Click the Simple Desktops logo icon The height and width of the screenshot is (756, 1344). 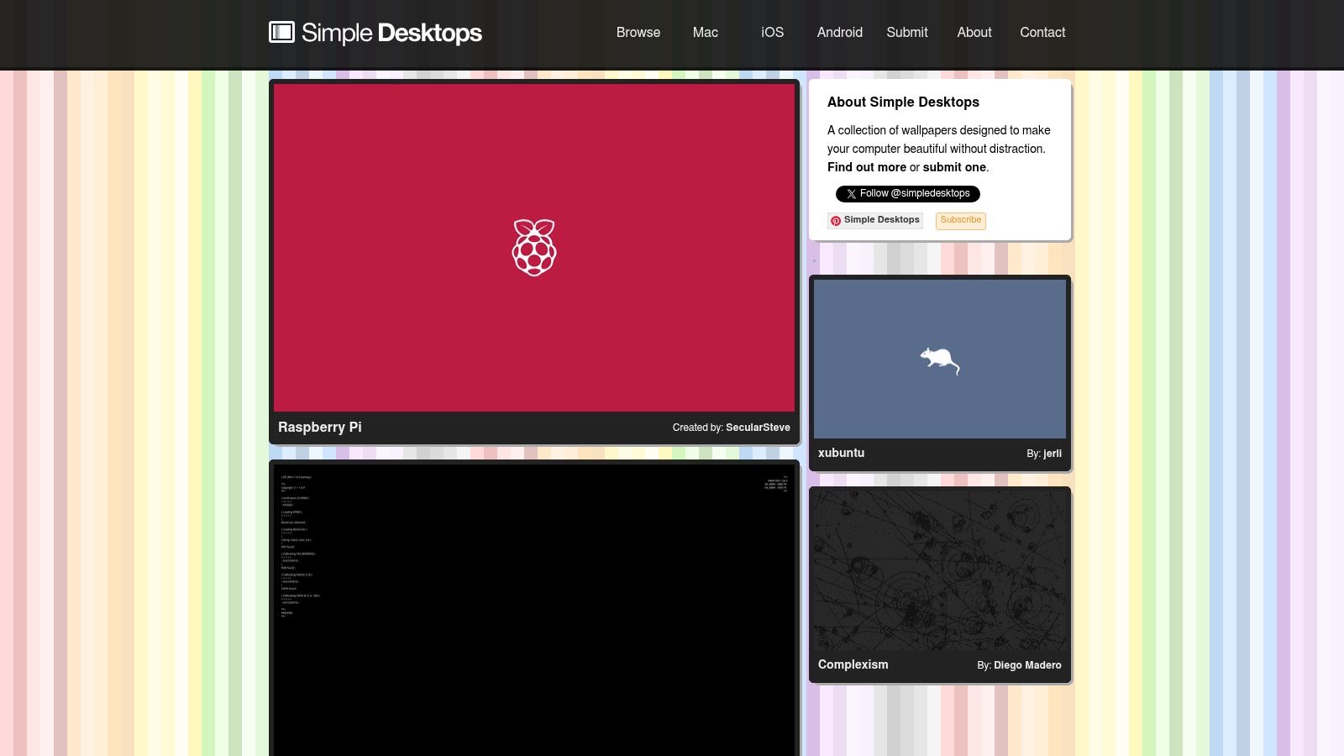(x=281, y=32)
